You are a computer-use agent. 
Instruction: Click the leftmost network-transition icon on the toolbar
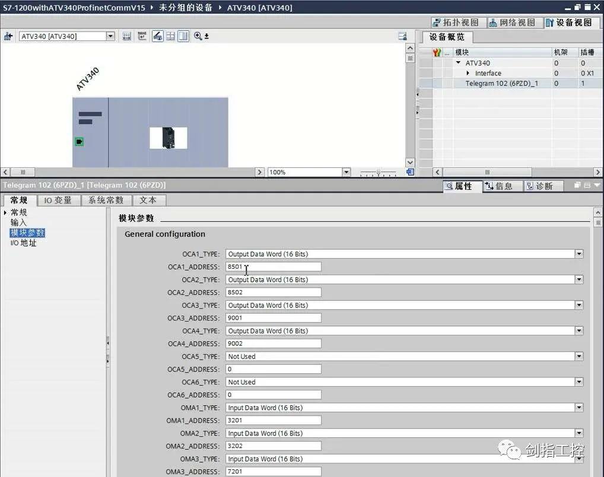click(9, 36)
